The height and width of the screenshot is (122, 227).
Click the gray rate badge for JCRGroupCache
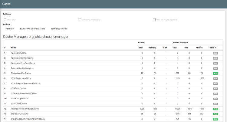click(215, 88)
